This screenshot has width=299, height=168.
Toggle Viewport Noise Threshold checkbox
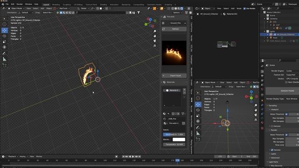pos(286,114)
